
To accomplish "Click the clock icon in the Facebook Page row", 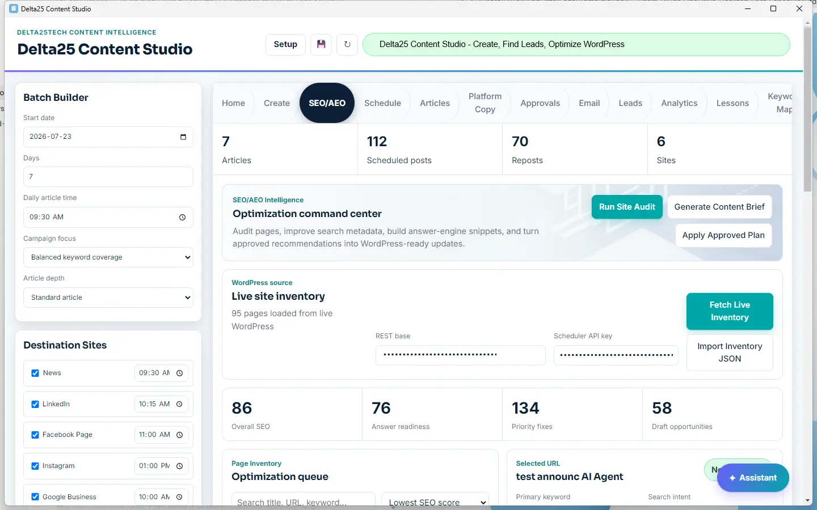I will pyautogui.click(x=179, y=435).
